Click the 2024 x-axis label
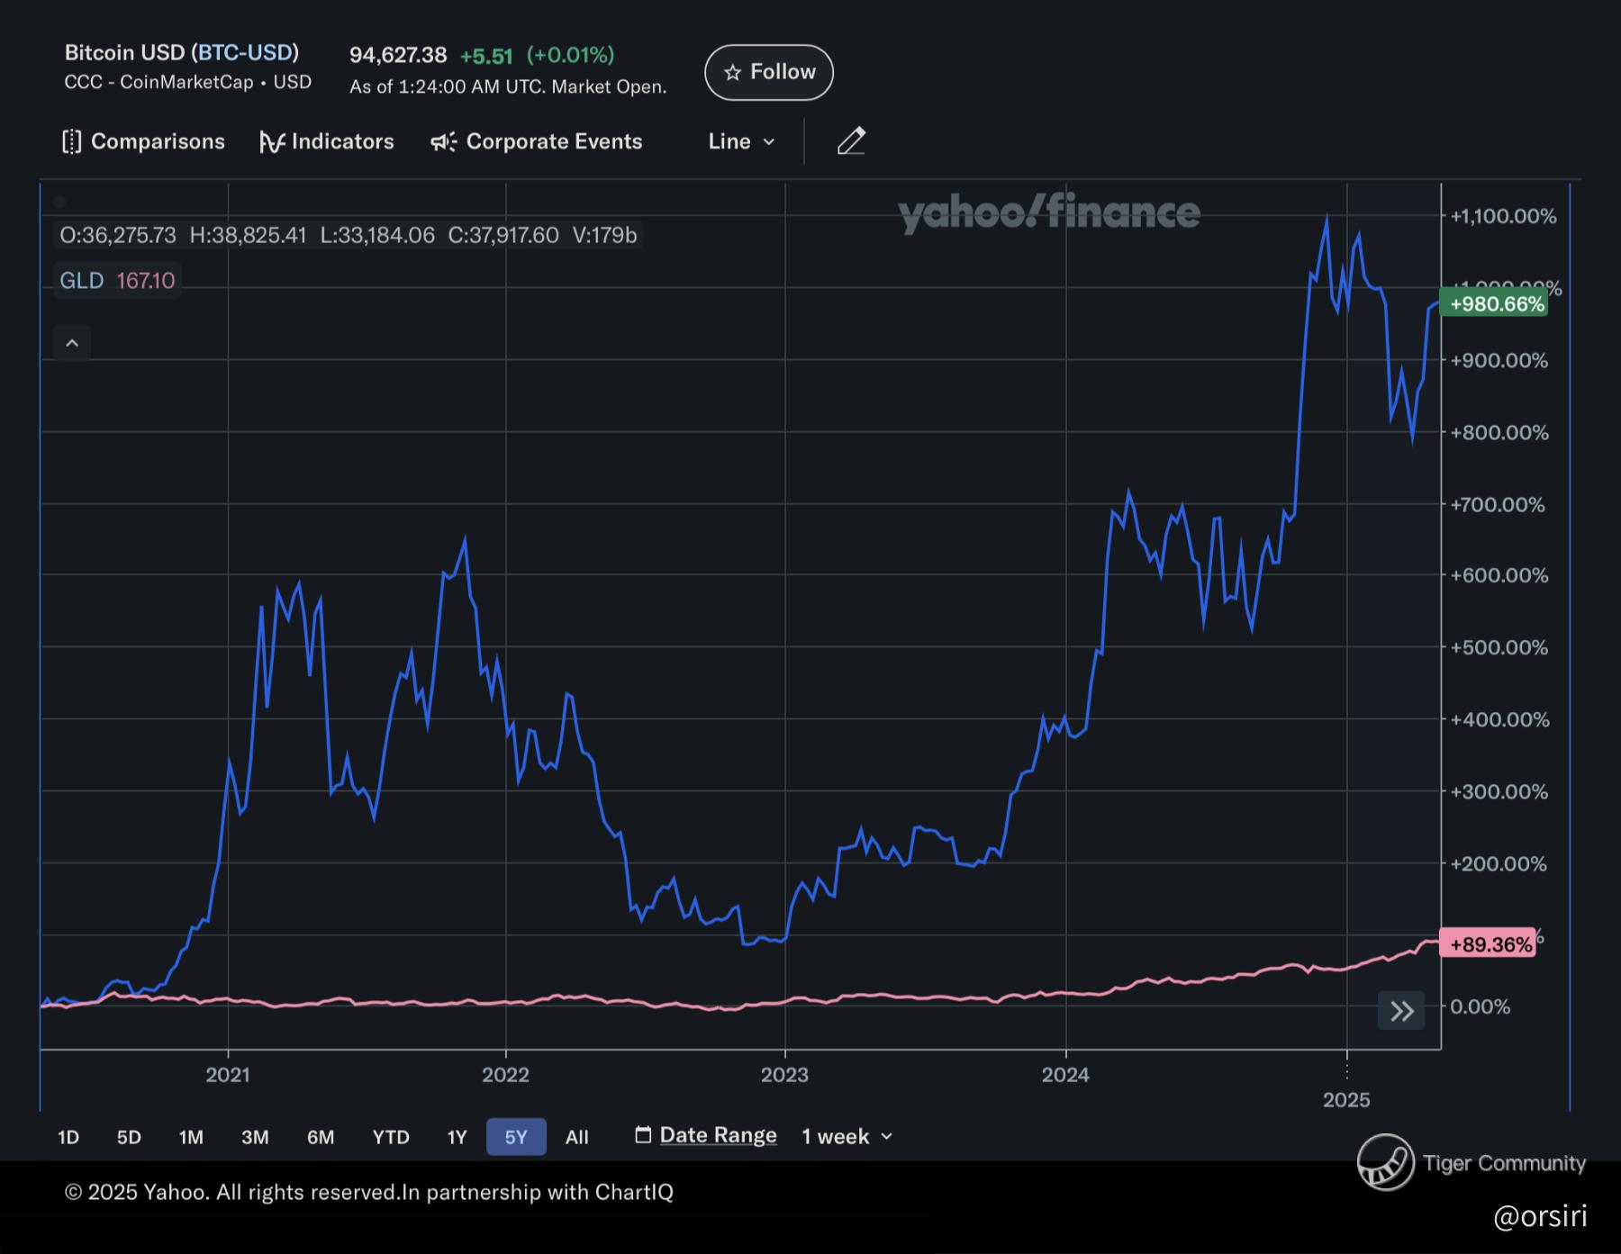The width and height of the screenshot is (1621, 1254). point(1065,1074)
